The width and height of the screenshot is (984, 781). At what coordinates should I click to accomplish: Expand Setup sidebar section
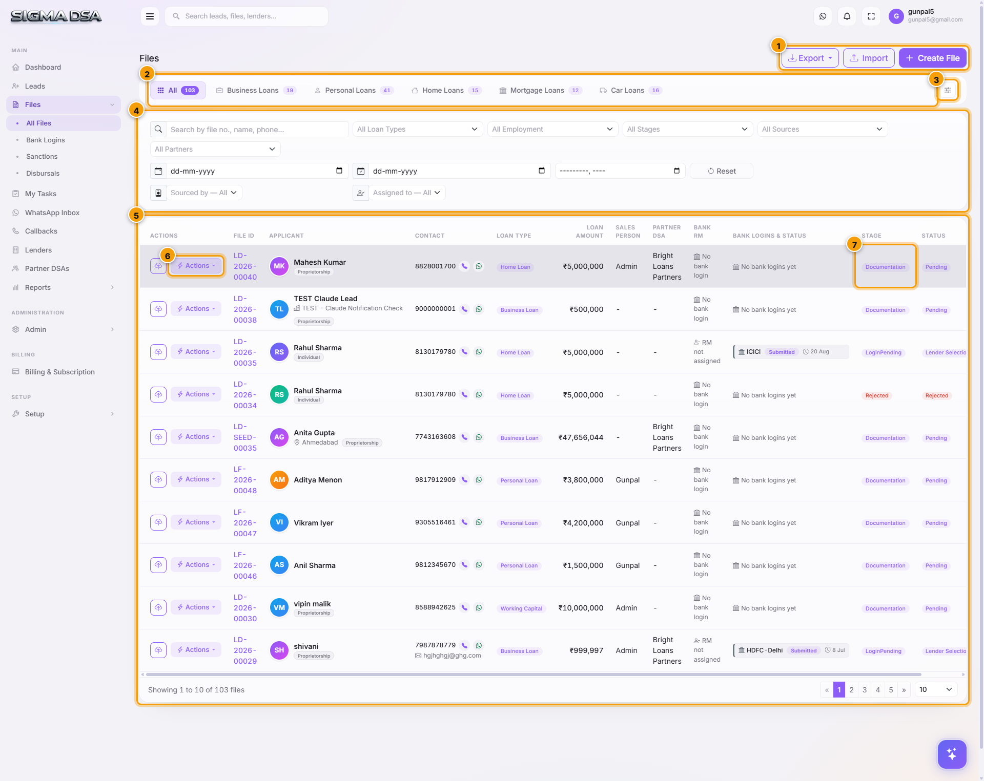(x=64, y=414)
